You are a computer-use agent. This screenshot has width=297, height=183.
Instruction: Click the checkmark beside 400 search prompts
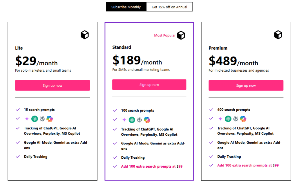pos(211,110)
